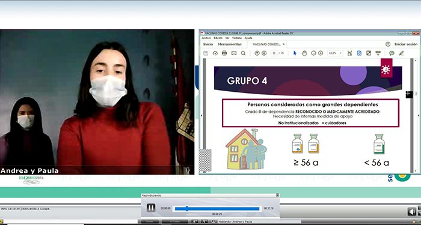
Task: Click the '< 56 a' text
Action: 376,163
